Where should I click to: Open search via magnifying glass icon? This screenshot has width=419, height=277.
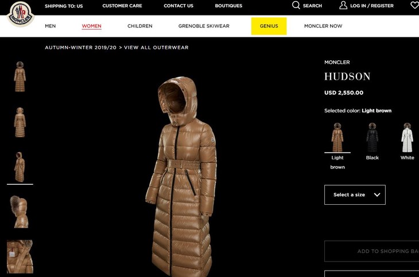[296, 5]
